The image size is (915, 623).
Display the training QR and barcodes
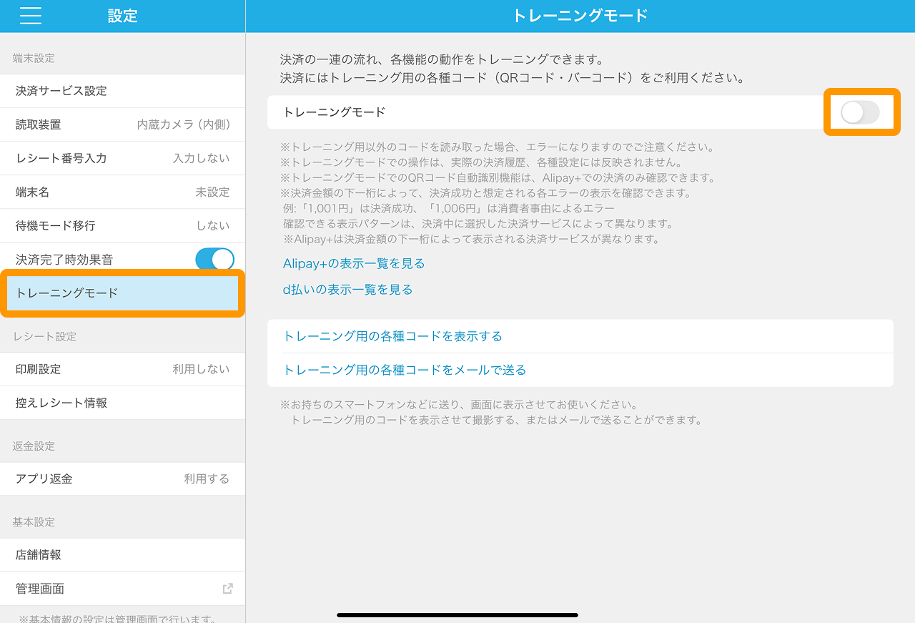[x=393, y=336]
